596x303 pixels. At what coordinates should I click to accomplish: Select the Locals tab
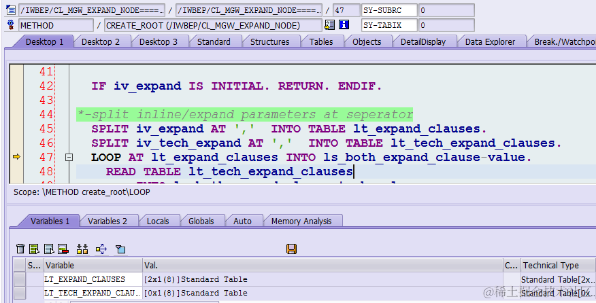click(x=158, y=221)
